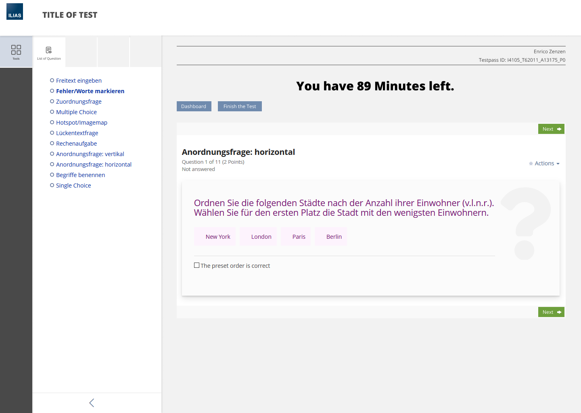Click the star icon next to Actions
The image size is (581, 413).
[x=531, y=164]
